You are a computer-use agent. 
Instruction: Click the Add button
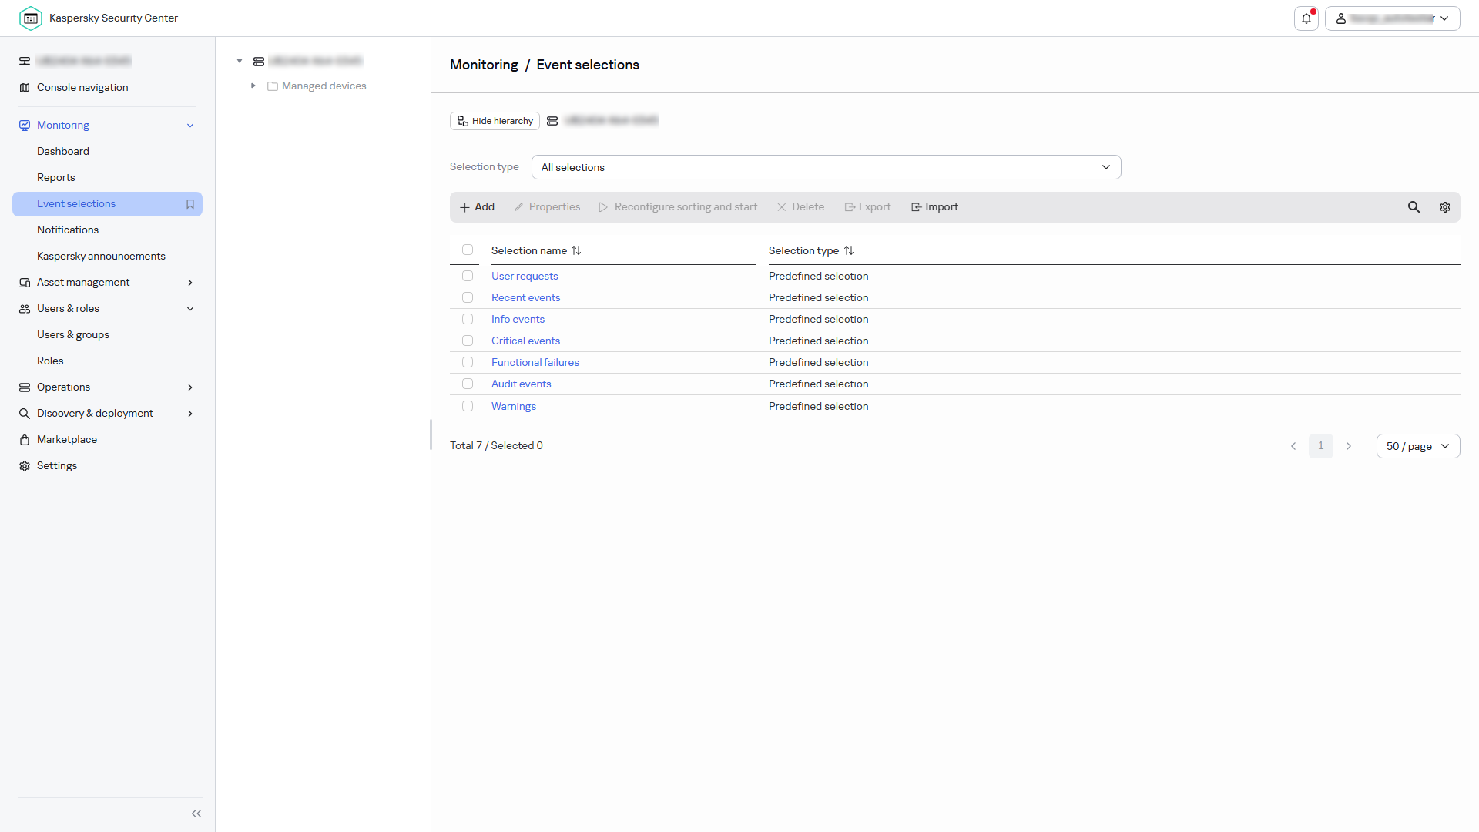pyautogui.click(x=477, y=207)
